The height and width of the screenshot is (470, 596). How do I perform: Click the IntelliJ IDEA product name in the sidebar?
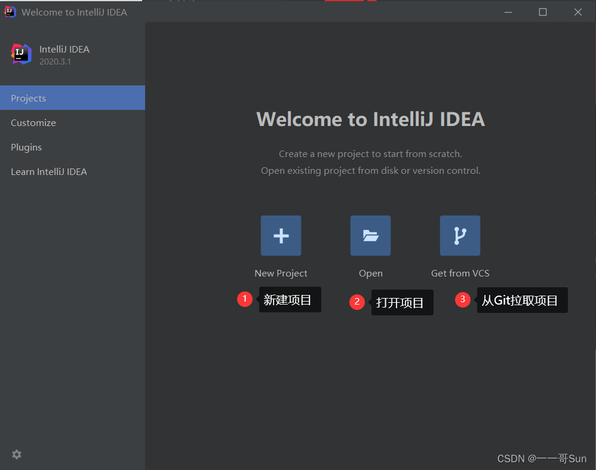pos(64,50)
